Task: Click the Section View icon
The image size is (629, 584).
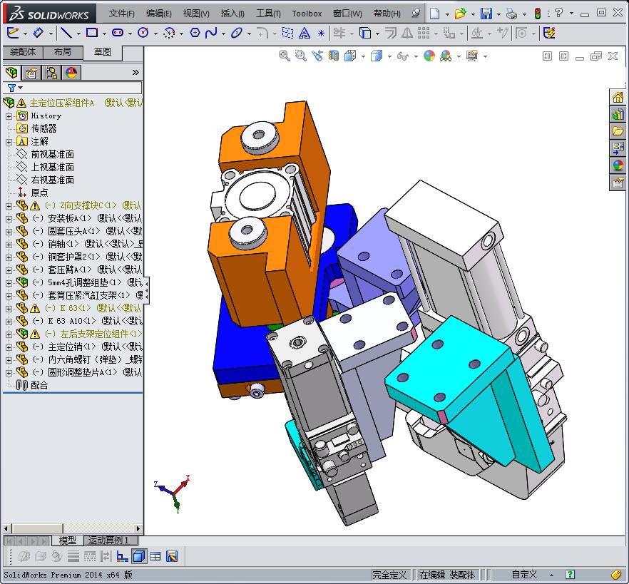Action: 333,56
